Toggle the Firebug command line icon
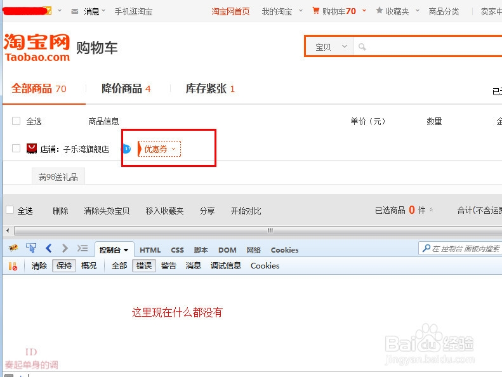Image resolution: width=502 pixels, height=377 pixels. (x=83, y=248)
